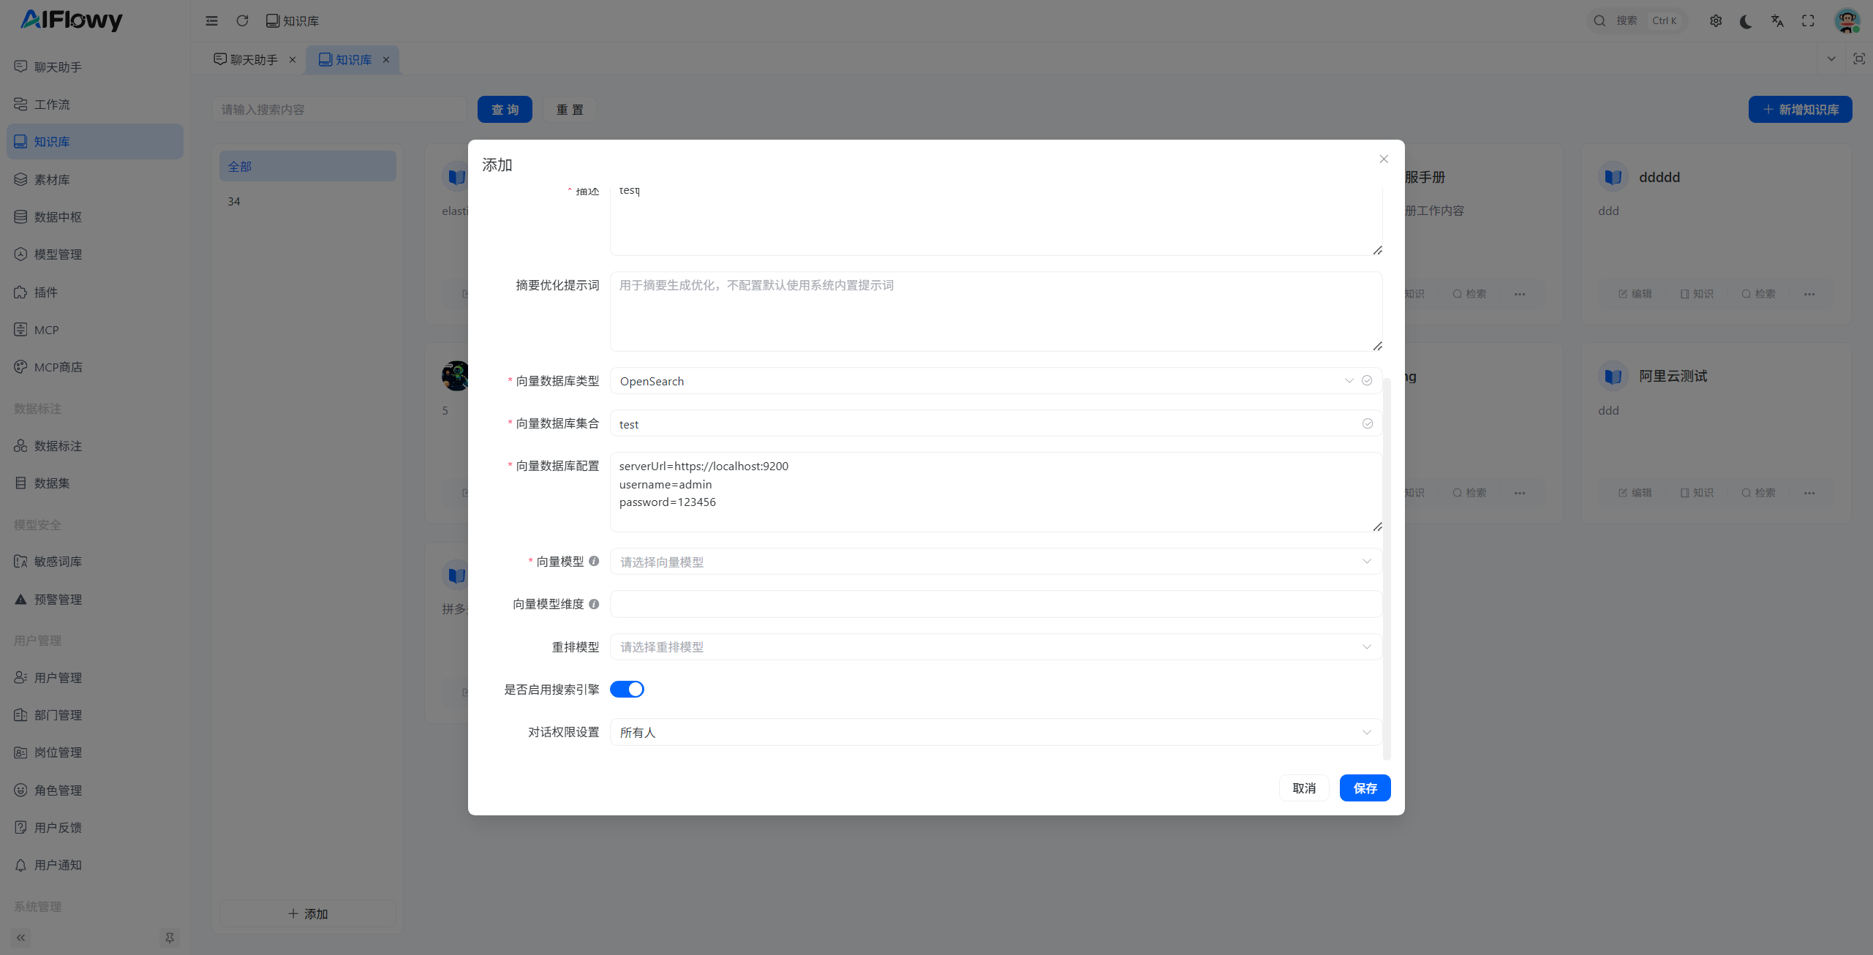Toggle fullscreen mode from the top bar
This screenshot has width=1873, height=955.
[x=1808, y=20]
